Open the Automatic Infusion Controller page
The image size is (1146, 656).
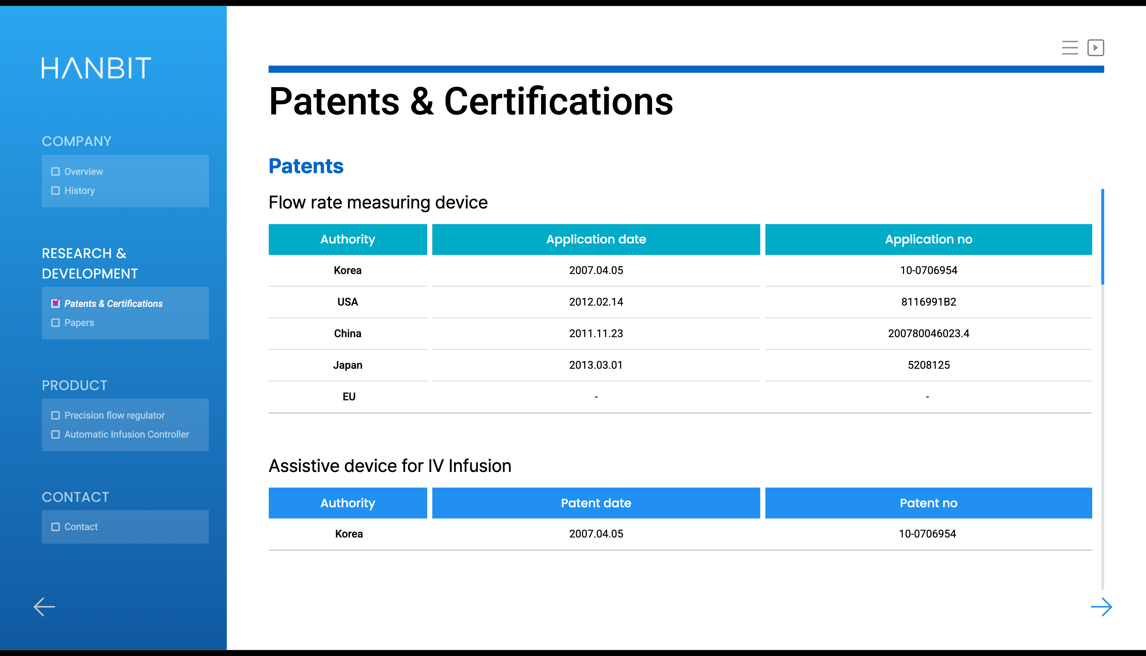(127, 434)
